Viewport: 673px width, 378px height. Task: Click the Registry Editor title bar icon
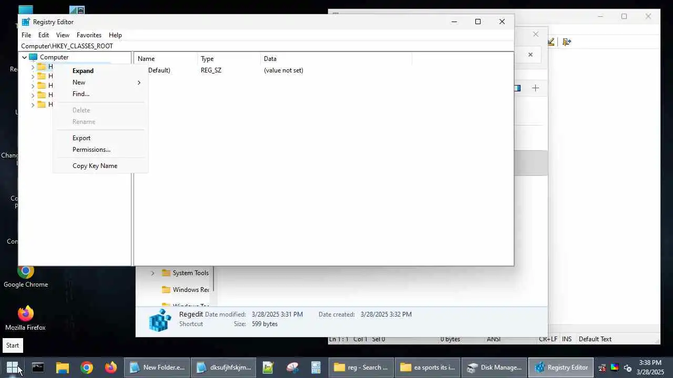pyautogui.click(x=25, y=22)
